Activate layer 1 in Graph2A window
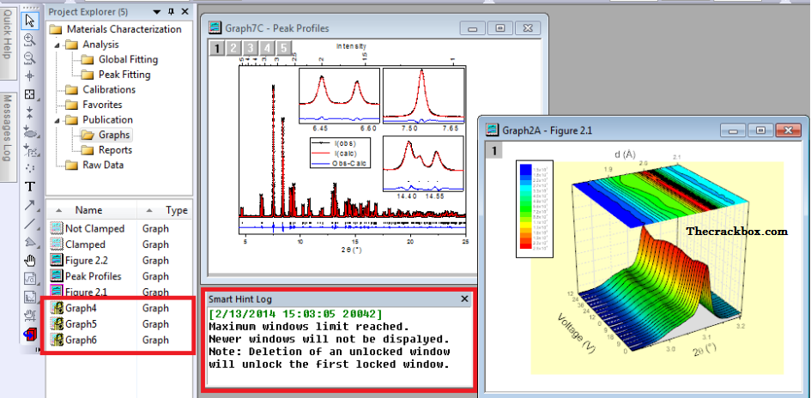This screenshot has height=398, width=811. point(494,151)
